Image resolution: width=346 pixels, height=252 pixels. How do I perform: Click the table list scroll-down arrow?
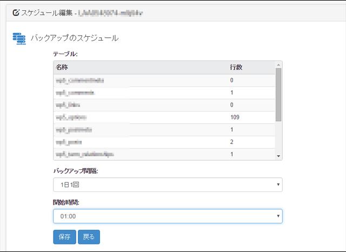click(x=278, y=156)
